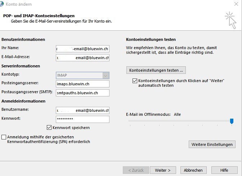Focus the E-Mail-Adresse text field

point(82,57)
